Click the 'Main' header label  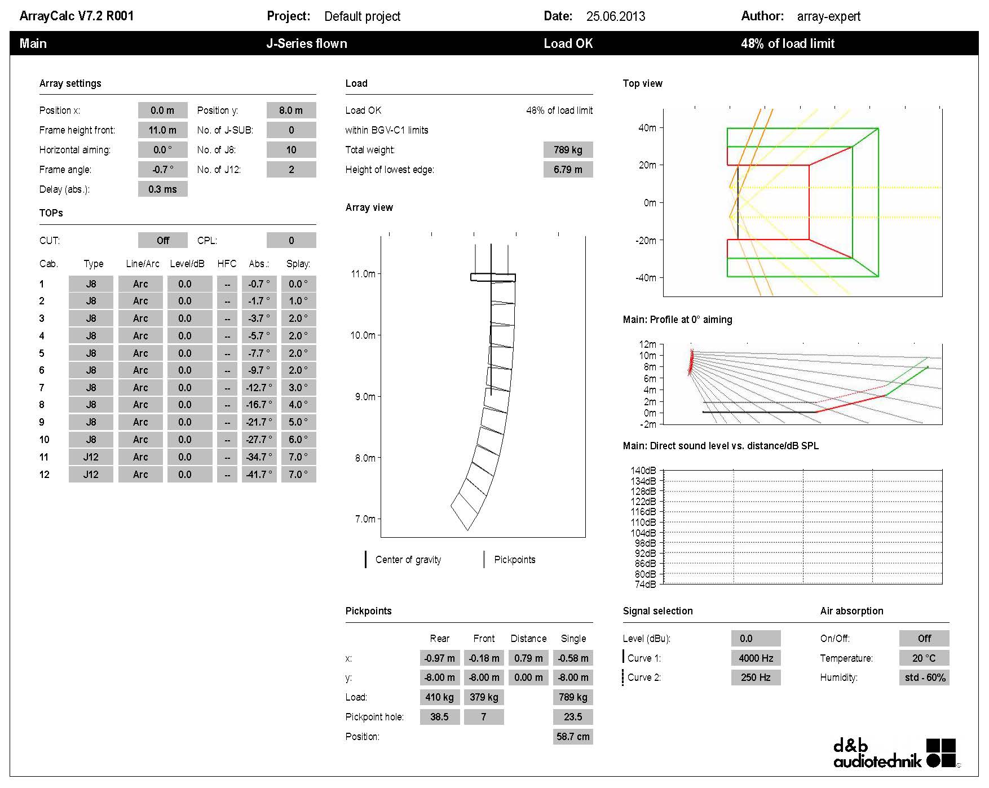tap(33, 43)
